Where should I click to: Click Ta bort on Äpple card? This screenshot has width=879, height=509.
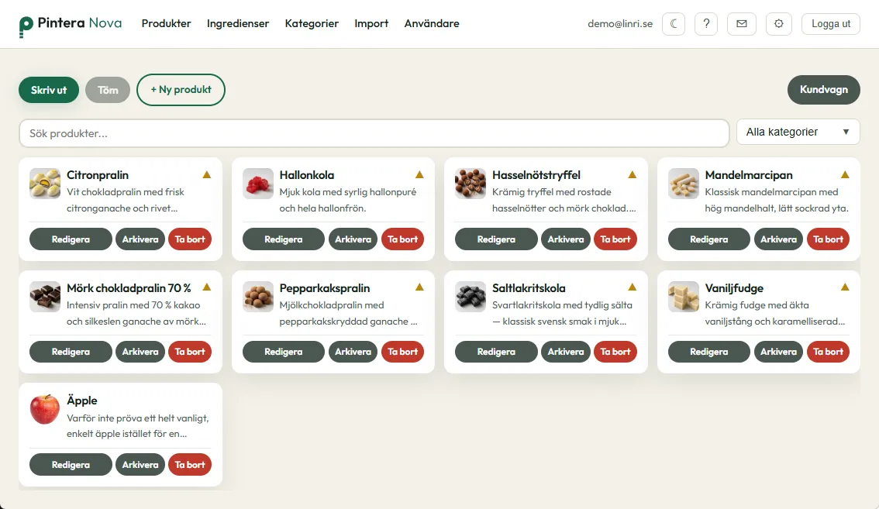[189, 465]
